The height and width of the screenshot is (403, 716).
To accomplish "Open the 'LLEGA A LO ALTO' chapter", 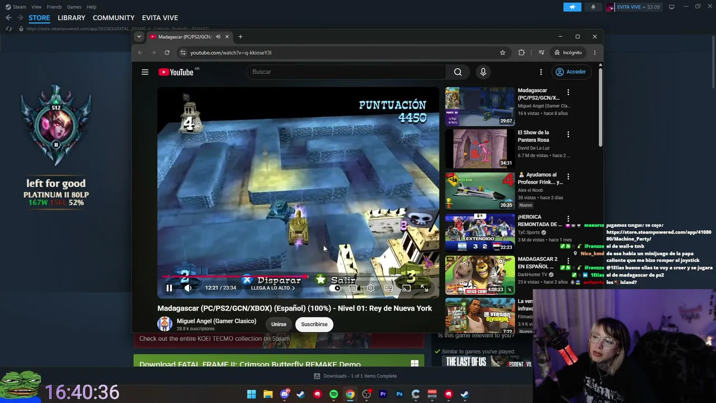I will click(x=273, y=288).
